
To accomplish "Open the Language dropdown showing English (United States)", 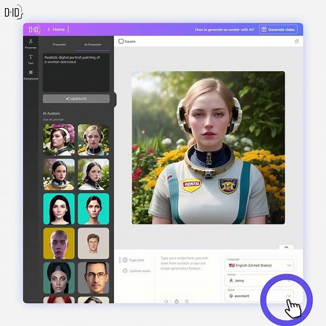I will pos(259,265).
